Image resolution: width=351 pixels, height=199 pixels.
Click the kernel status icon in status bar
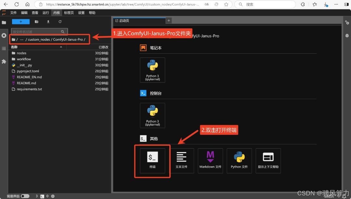click(53, 196)
